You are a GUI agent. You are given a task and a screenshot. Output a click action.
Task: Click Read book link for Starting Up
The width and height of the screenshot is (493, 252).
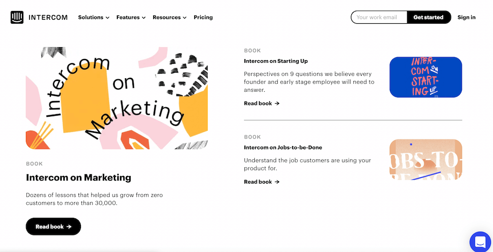tap(262, 103)
